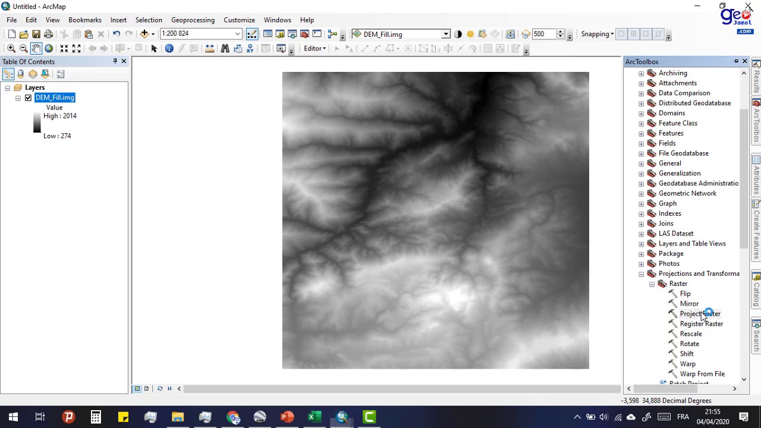Activate the Identify tool
761x428 pixels.
[169, 48]
